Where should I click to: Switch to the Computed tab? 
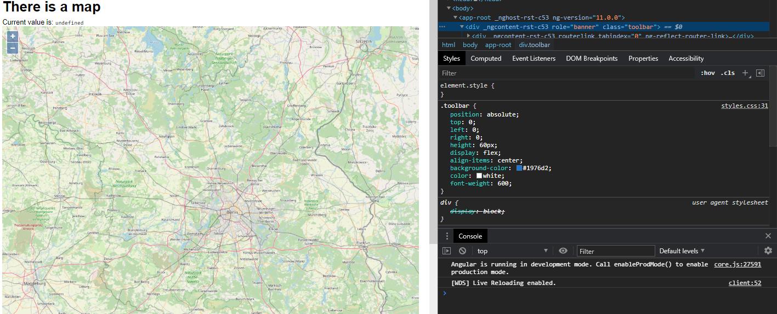486,59
